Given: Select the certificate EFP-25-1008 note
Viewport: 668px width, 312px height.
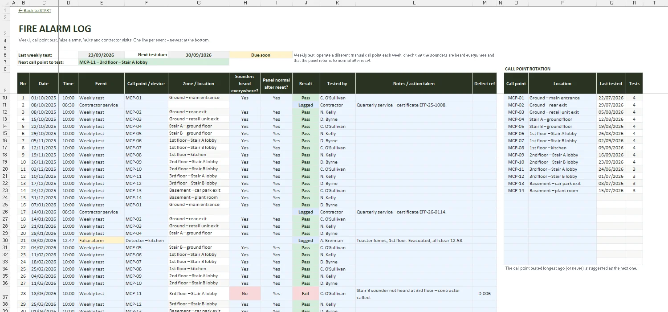Looking at the screenshot, I should [414, 105].
